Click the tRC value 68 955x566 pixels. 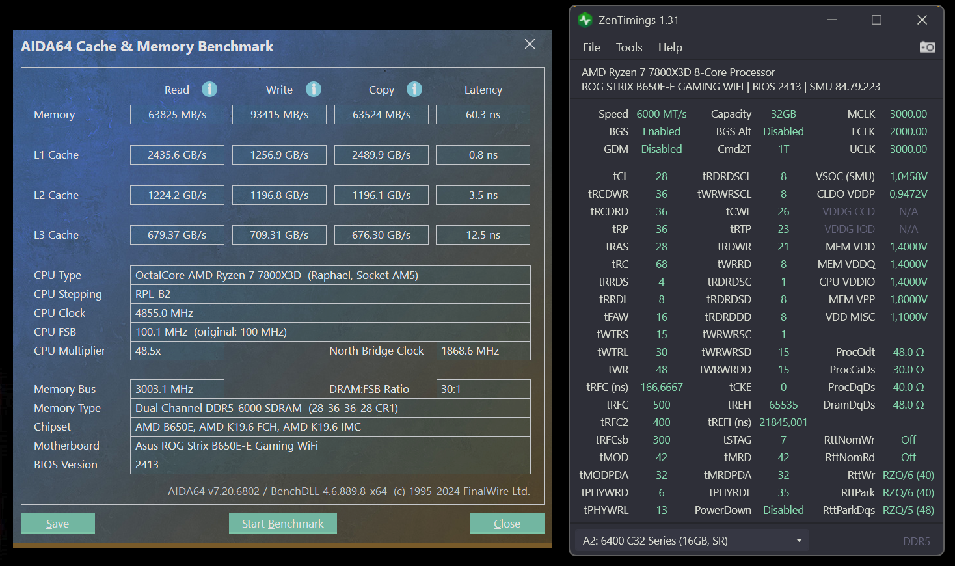pyautogui.click(x=662, y=264)
